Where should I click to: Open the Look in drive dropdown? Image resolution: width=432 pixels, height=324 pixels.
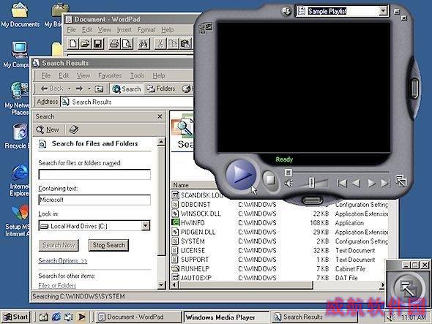pos(146,226)
